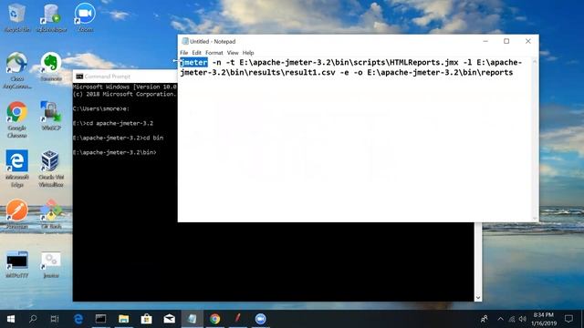This screenshot has height=328, width=584.
Task: Open the Format menu in Notepad
Action: 214,53
